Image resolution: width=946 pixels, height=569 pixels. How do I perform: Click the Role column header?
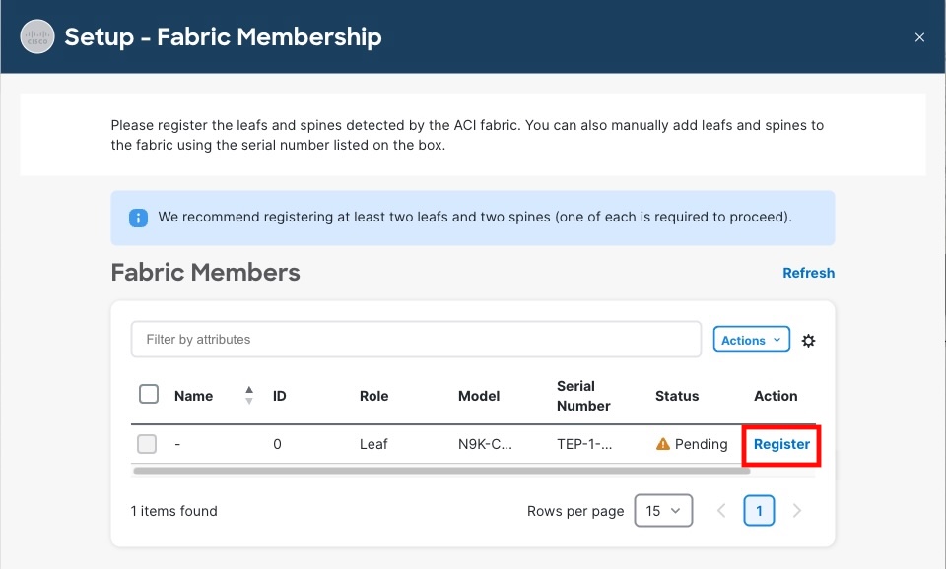pyautogui.click(x=374, y=396)
